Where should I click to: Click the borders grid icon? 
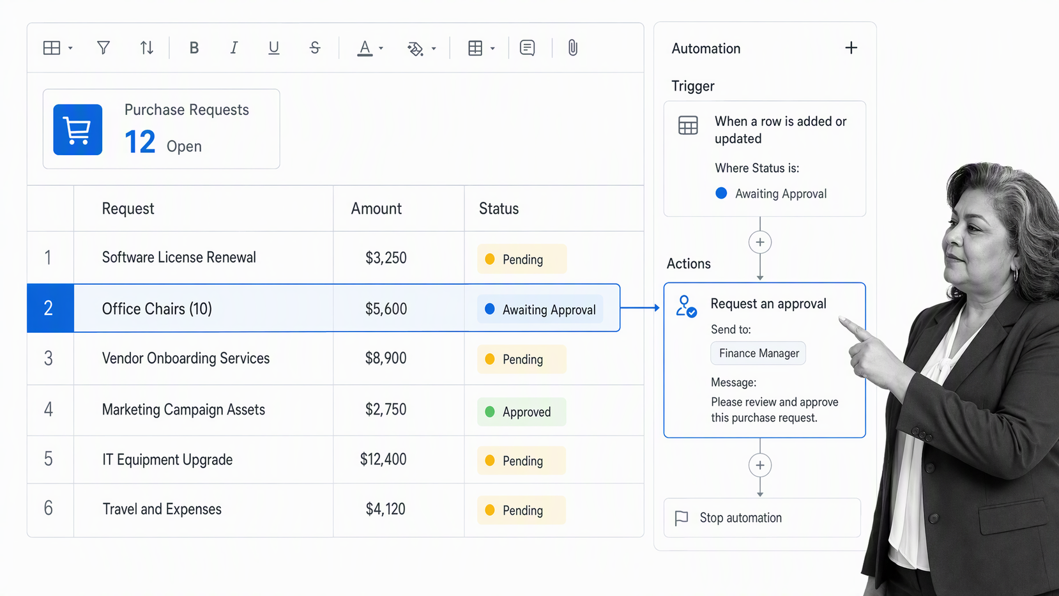pos(475,48)
